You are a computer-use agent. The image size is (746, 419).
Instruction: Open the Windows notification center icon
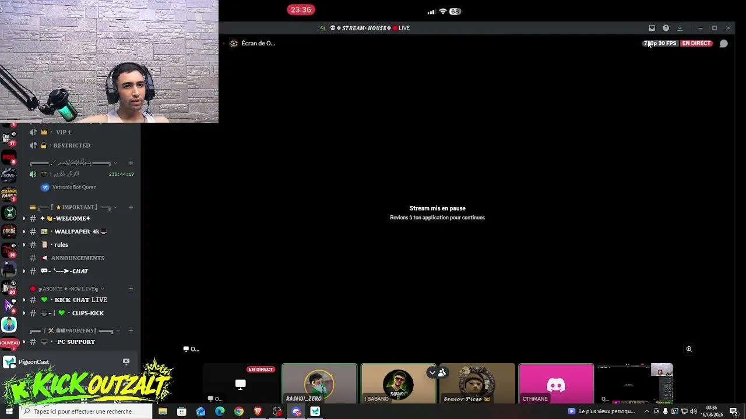pos(734,411)
